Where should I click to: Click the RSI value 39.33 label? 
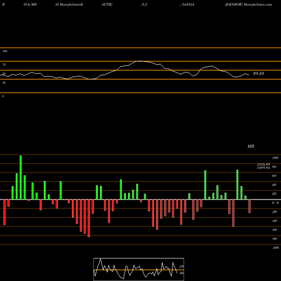click(x=259, y=74)
